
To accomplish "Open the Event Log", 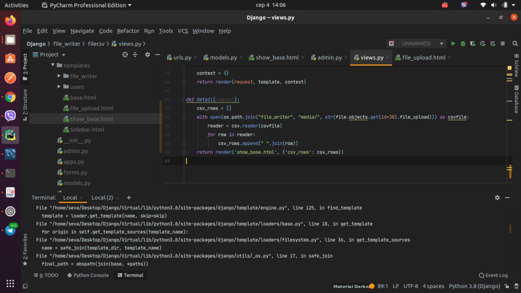I will coord(493,275).
